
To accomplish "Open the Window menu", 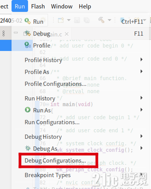I will point(62,6).
